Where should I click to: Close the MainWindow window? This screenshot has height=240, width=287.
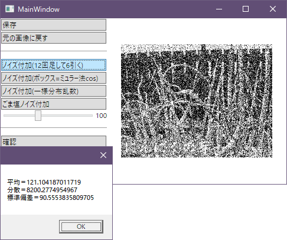point(273,9)
